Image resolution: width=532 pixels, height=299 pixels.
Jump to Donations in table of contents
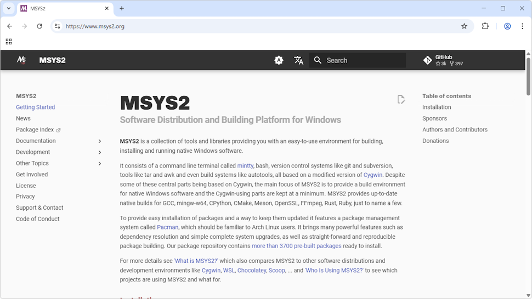[435, 141]
